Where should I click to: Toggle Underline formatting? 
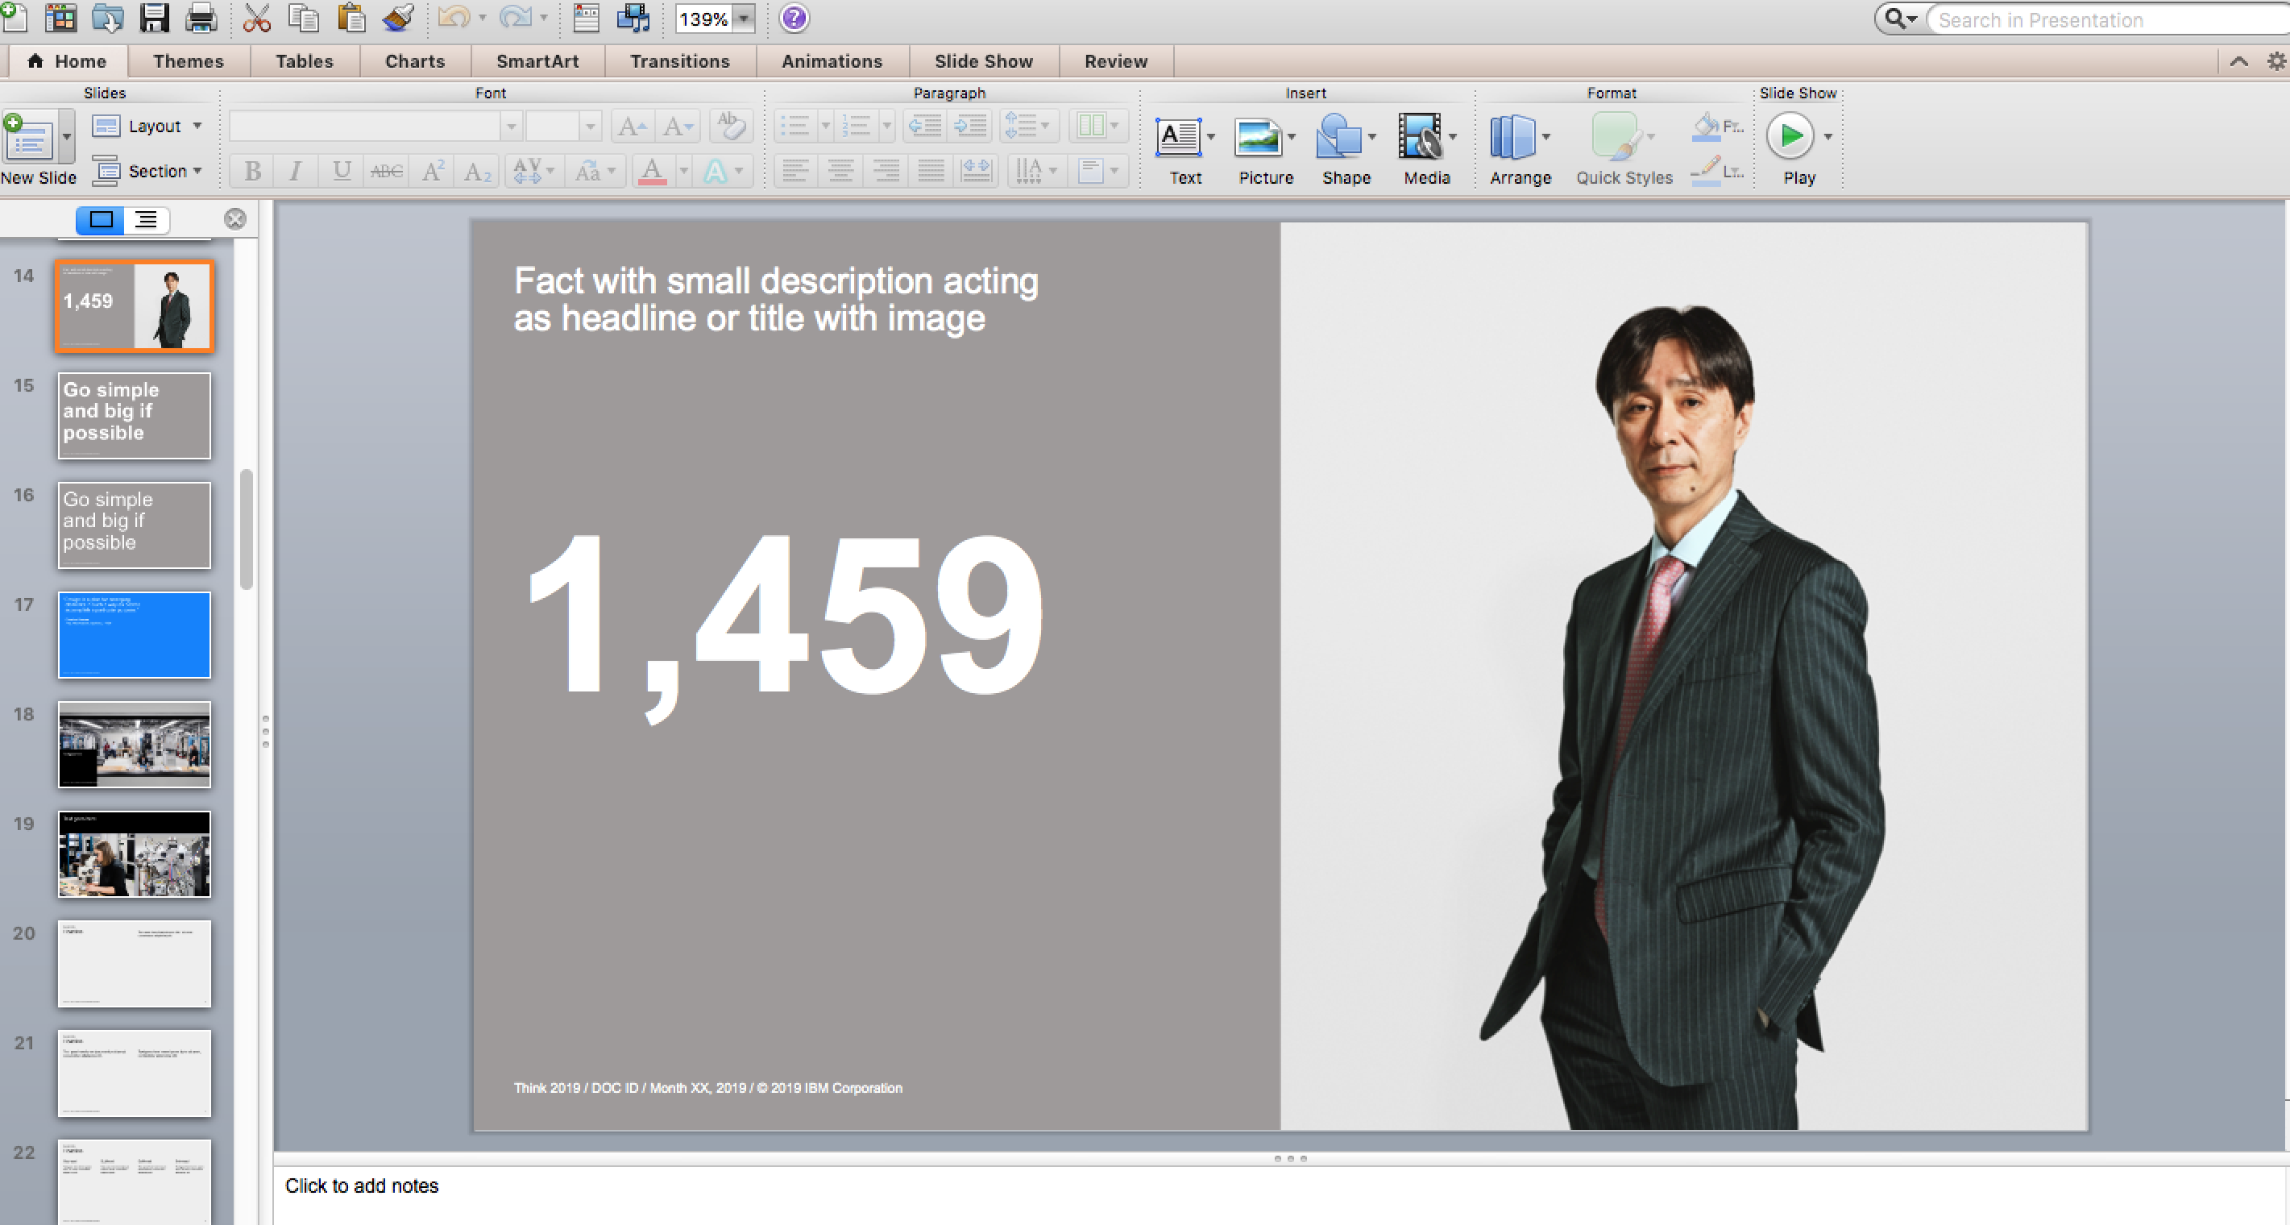click(x=342, y=171)
